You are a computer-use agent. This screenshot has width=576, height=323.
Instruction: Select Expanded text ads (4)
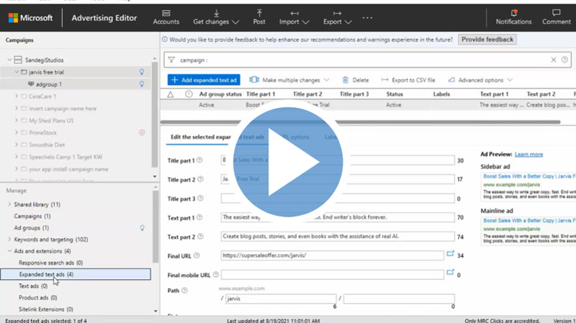click(x=76, y=274)
